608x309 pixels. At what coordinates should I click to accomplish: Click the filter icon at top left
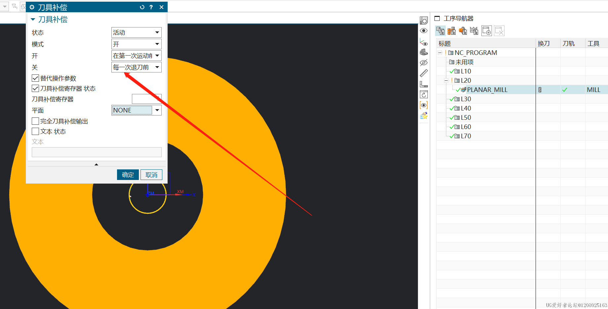[15, 6]
